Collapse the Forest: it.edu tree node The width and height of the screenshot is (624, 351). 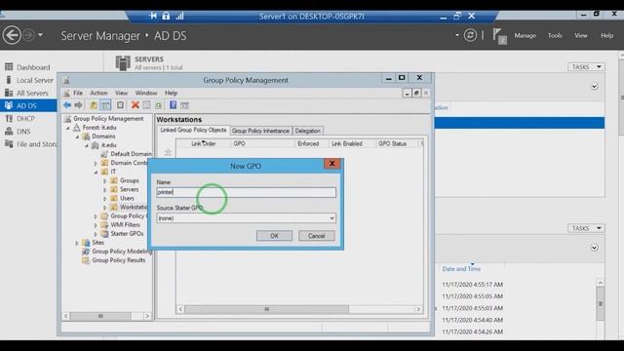tap(68, 128)
